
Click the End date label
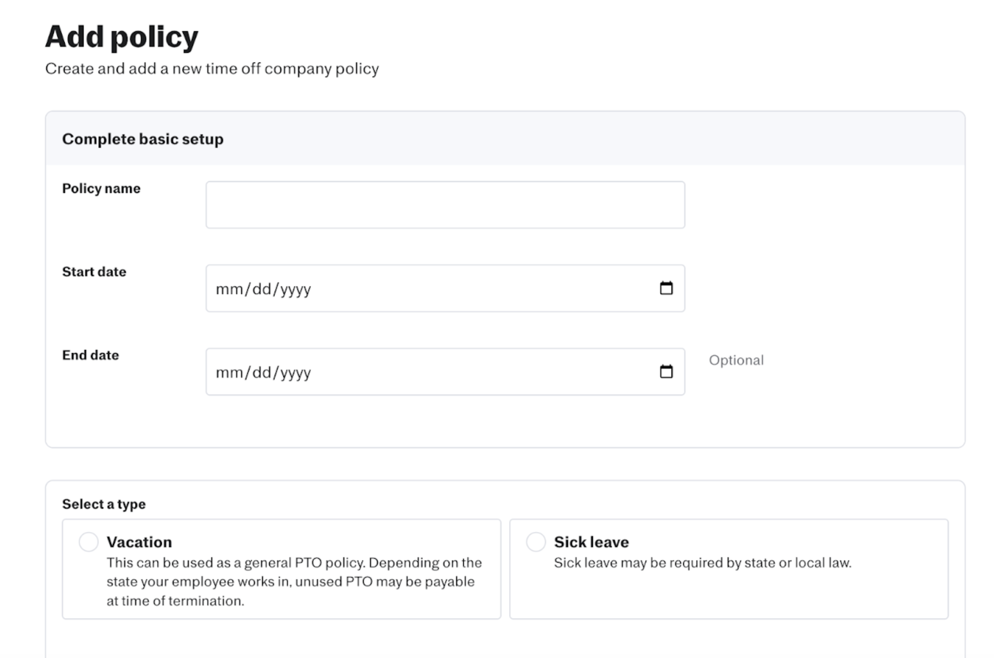[90, 355]
